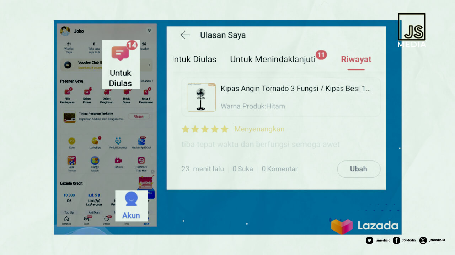
Task: Open Feed in bottom navigation
Action: pyautogui.click(x=86, y=221)
